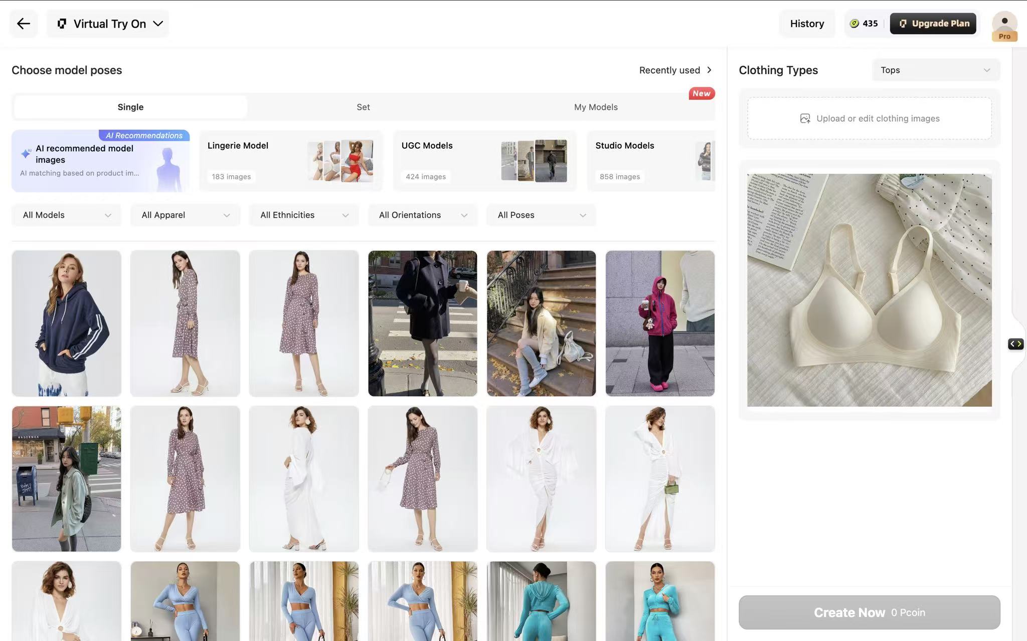Image resolution: width=1027 pixels, height=641 pixels.
Task: Select polka dress model holding white bag
Action: [x=423, y=479]
